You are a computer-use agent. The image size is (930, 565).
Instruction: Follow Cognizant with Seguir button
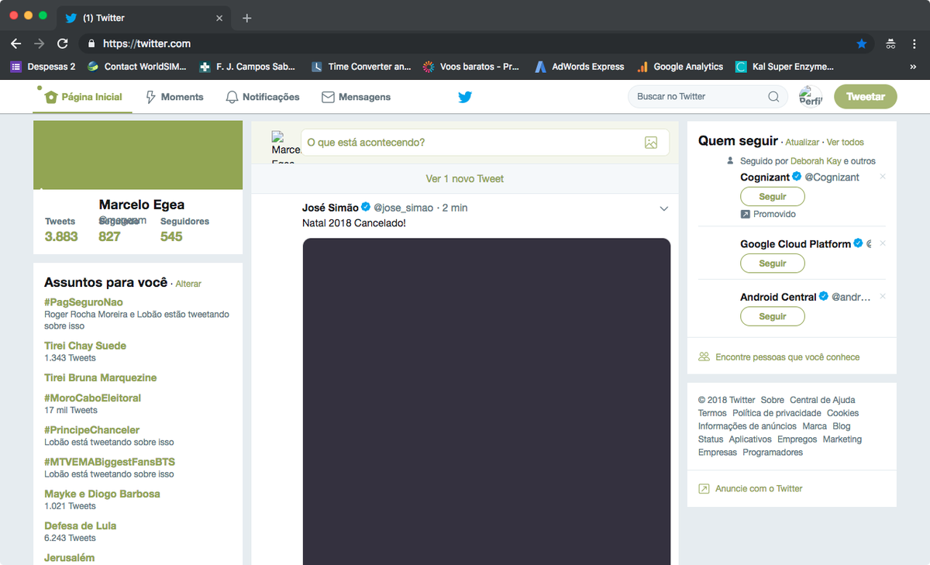[773, 197]
